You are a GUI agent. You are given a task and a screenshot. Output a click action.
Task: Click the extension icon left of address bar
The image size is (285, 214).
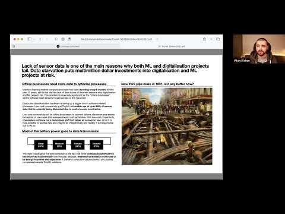pyautogui.click(x=69, y=39)
